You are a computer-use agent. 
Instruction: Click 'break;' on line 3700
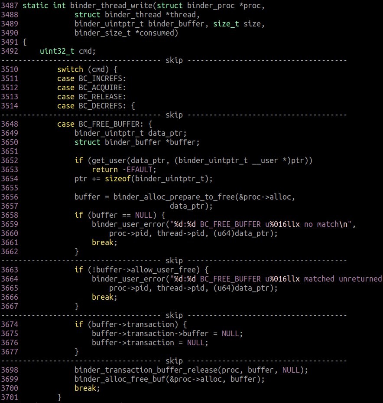click(x=87, y=388)
